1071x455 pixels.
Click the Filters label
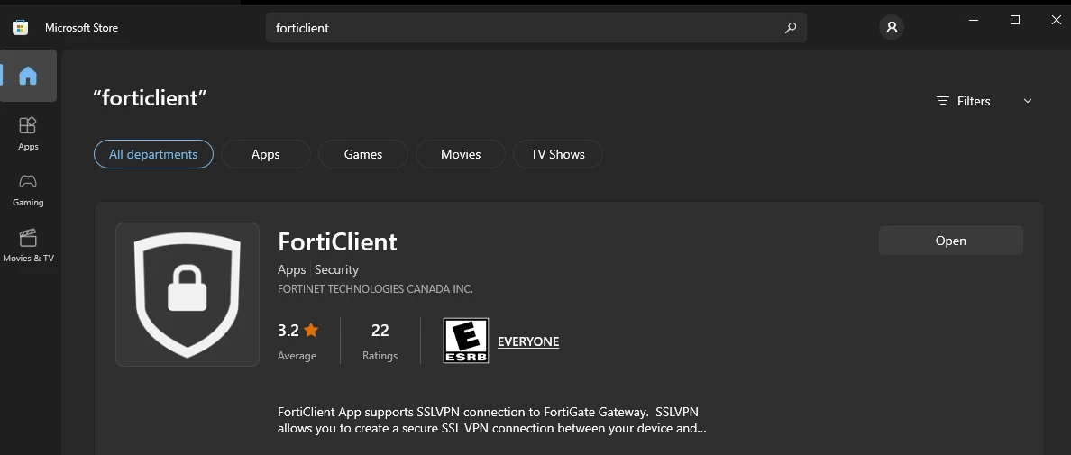point(974,101)
